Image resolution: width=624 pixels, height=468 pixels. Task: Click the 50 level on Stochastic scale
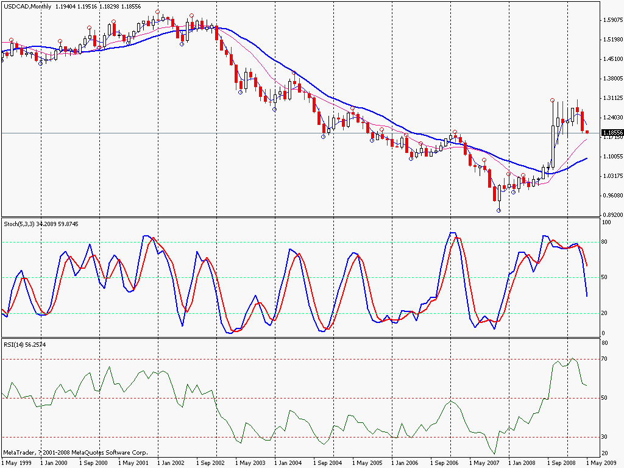[x=604, y=277]
